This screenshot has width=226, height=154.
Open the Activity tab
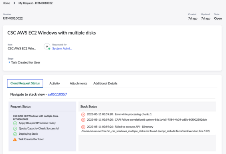54,84
